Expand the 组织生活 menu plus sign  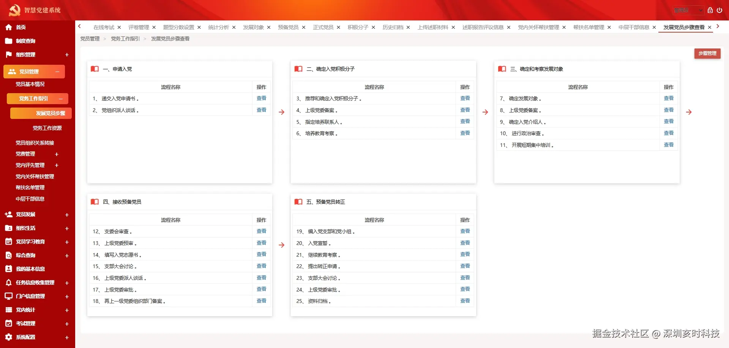point(67,228)
